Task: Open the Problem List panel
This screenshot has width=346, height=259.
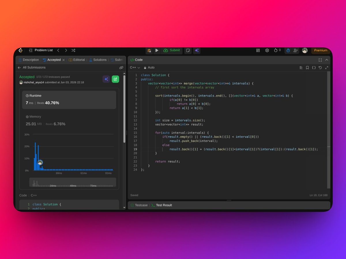Action: (x=41, y=50)
